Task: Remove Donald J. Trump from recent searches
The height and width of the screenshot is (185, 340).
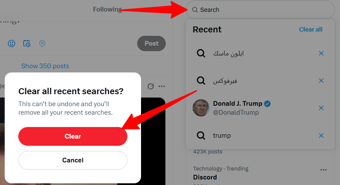Action: (321, 108)
